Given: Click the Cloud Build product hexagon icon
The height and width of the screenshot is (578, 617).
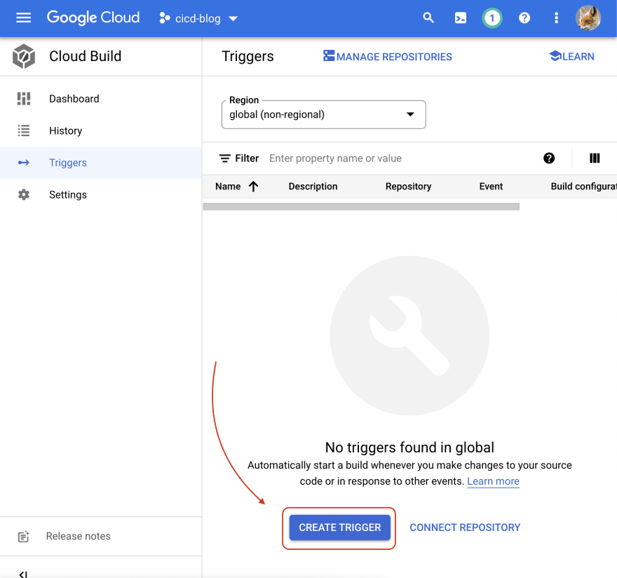Looking at the screenshot, I should pos(24,56).
